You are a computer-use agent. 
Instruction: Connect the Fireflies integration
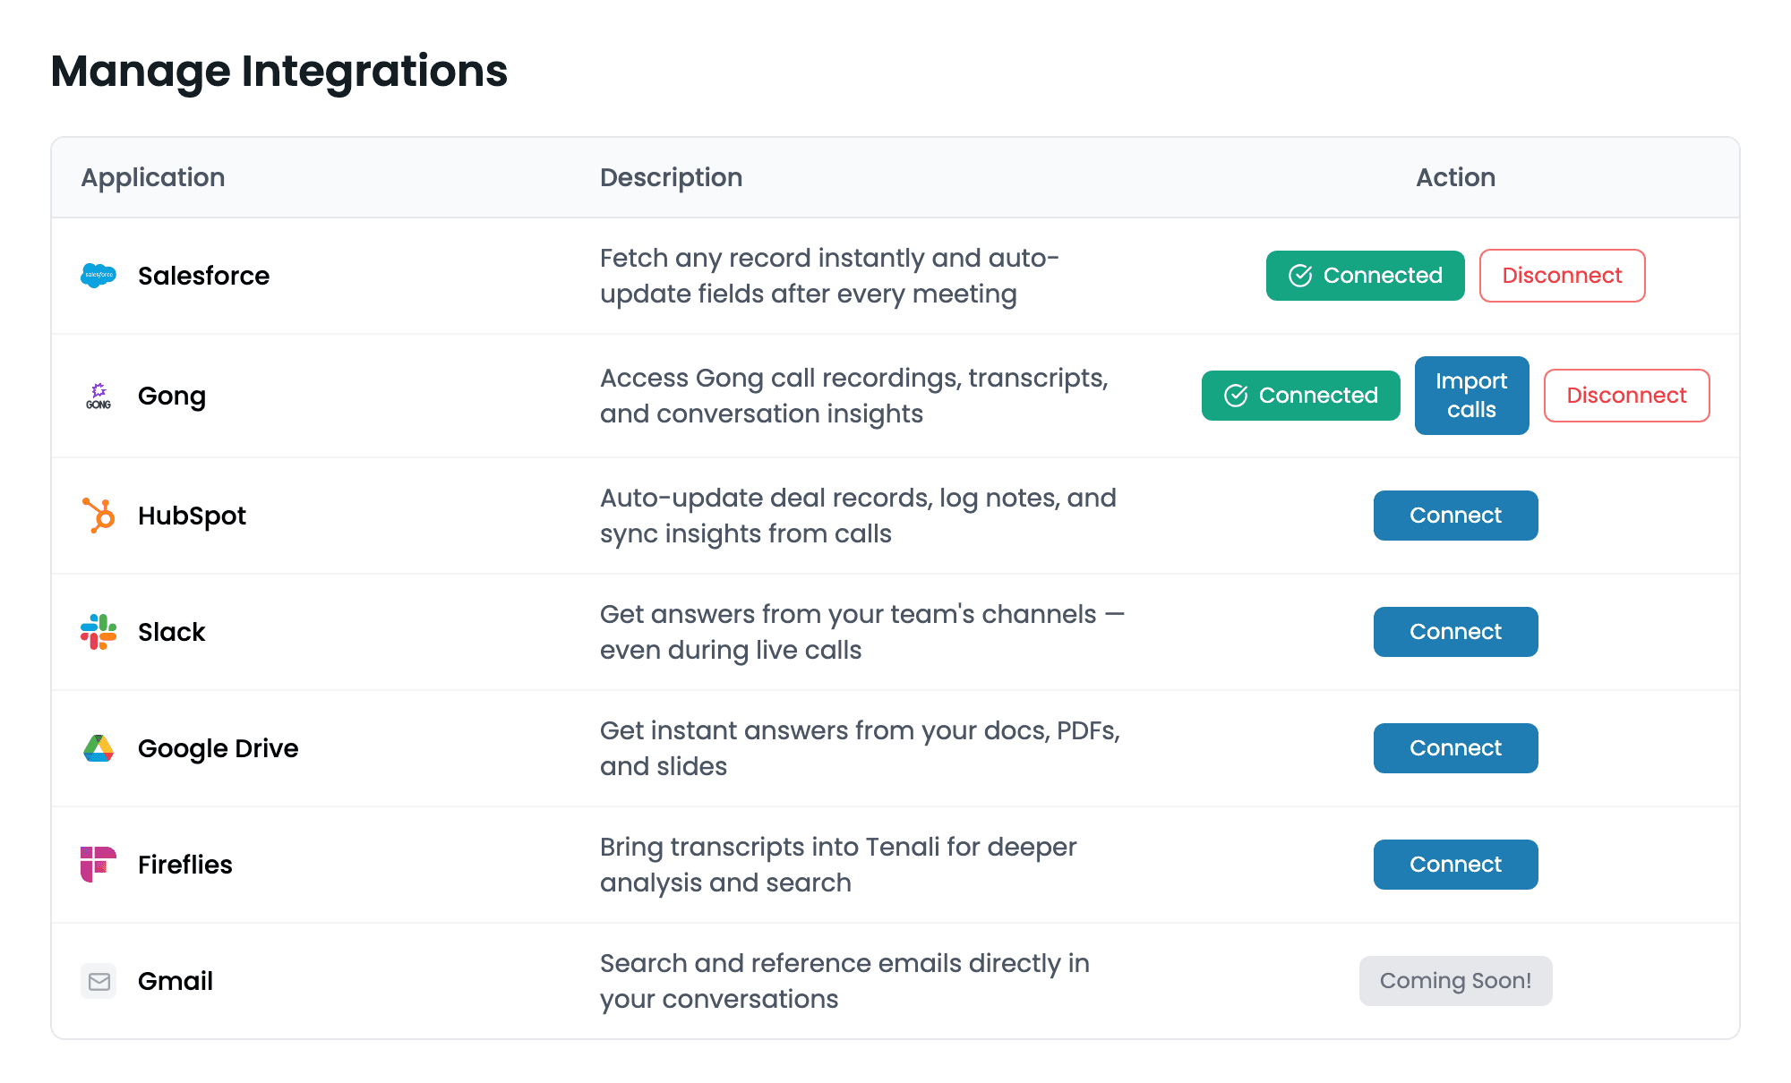pyautogui.click(x=1456, y=865)
